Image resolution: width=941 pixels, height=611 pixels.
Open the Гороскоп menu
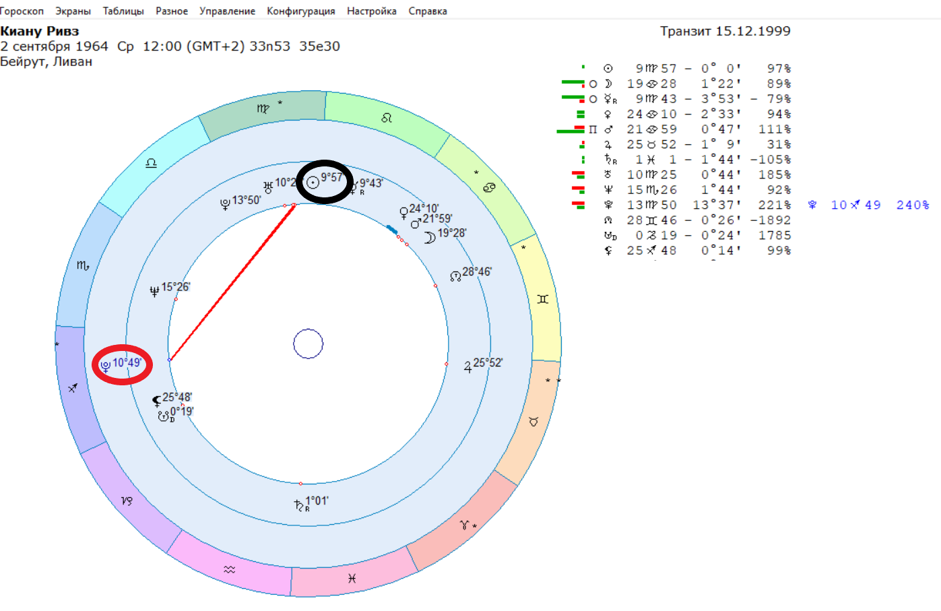click(x=22, y=11)
